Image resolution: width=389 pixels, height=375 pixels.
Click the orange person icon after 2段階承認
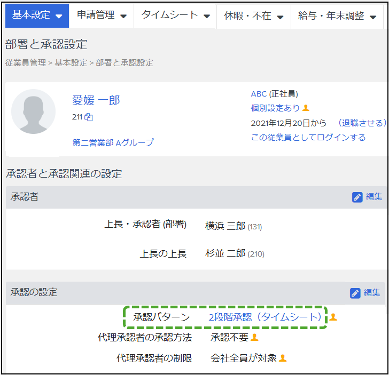pos(333,317)
